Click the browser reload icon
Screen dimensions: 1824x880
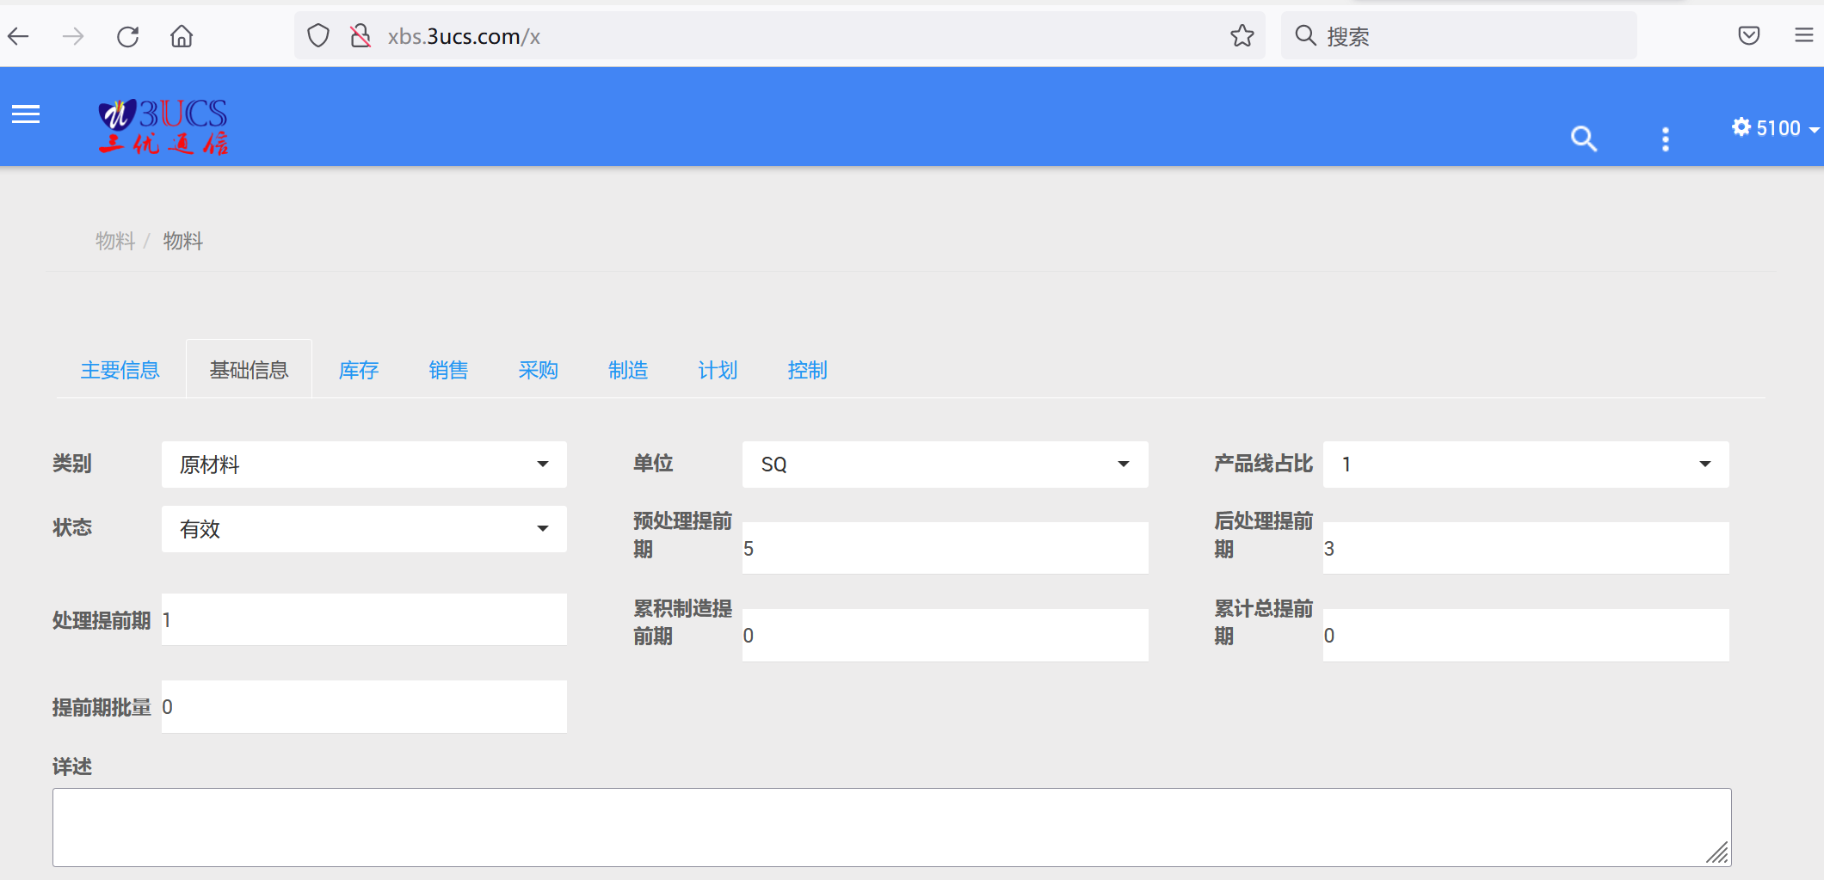pyautogui.click(x=127, y=35)
